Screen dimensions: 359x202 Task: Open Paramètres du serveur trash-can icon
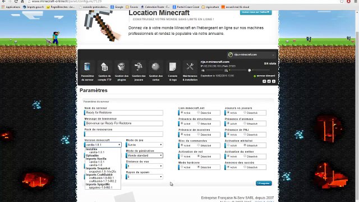(x=88, y=67)
